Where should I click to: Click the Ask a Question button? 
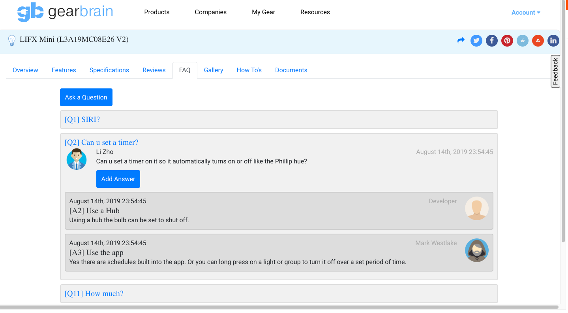point(86,97)
